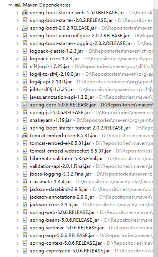Viewport: 158px width, 257px height.
Task: Click jar icon of jackson-annotations-2.9.0.jar
Action: (25, 197)
